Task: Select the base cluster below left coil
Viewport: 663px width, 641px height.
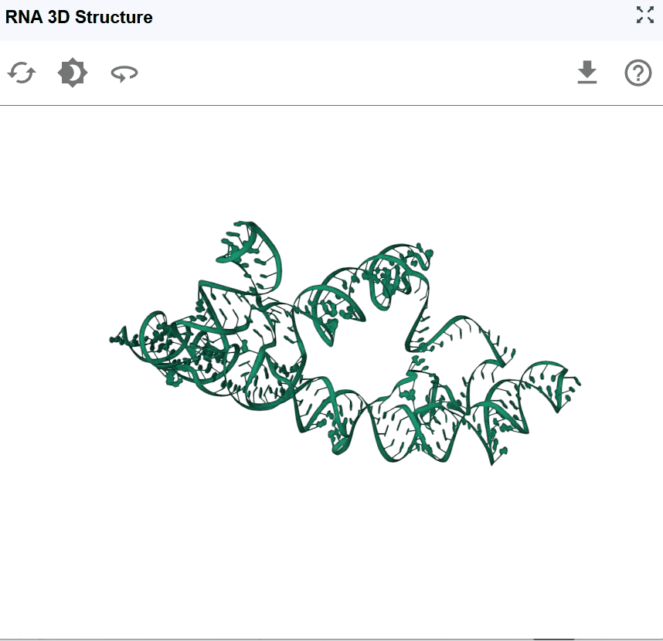Action: 174,378
